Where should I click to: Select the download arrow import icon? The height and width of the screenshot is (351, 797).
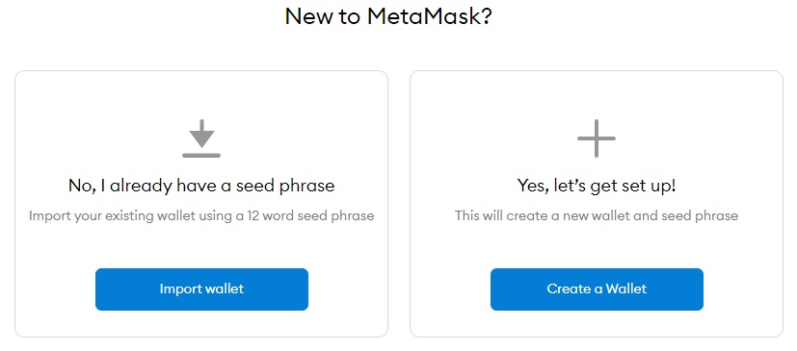(x=201, y=138)
